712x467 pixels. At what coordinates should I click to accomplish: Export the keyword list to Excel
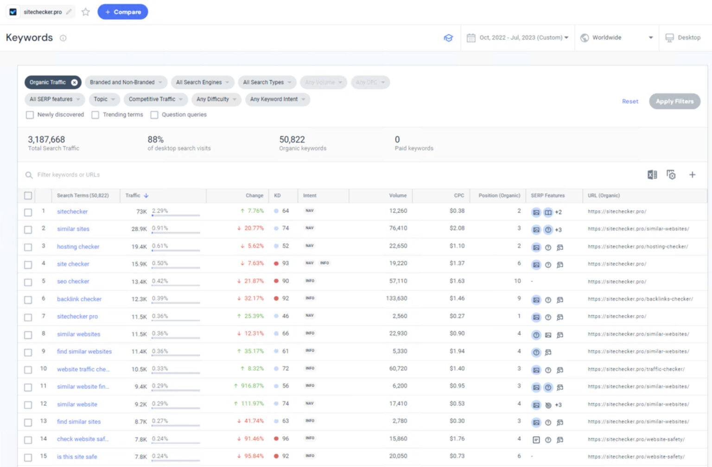pos(652,175)
